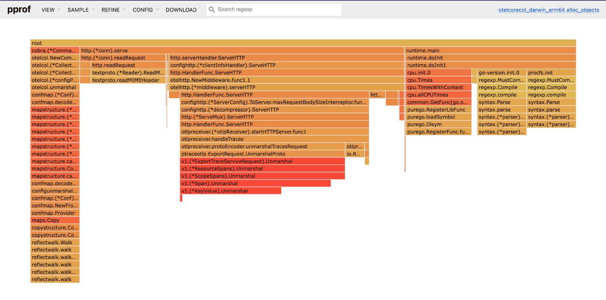
Task: Click the otlpreceiver.handleTraces frame
Action: (x=274, y=139)
